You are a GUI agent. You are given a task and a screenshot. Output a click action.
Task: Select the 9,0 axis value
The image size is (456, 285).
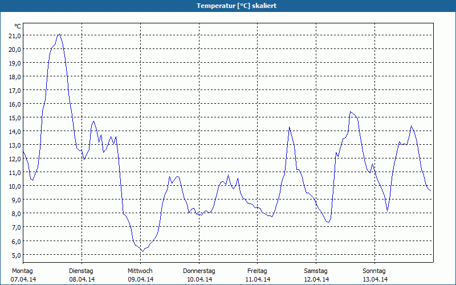click(16, 200)
